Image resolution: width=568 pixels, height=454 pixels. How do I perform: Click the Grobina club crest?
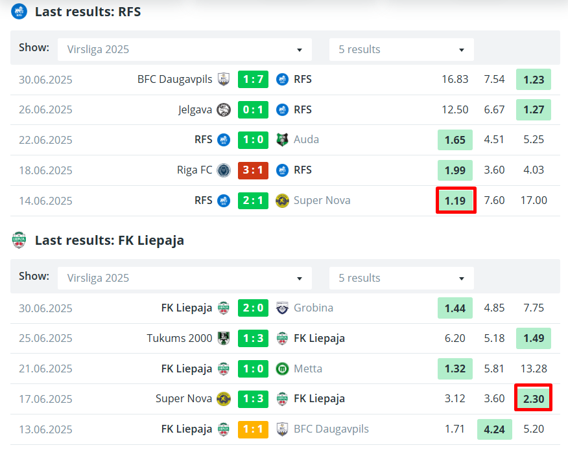tap(282, 308)
